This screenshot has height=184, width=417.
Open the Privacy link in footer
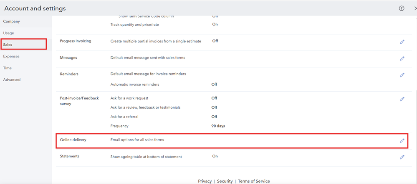point(205,181)
